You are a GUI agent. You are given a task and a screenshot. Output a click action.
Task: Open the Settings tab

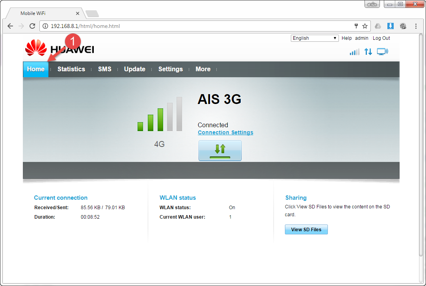pos(171,69)
